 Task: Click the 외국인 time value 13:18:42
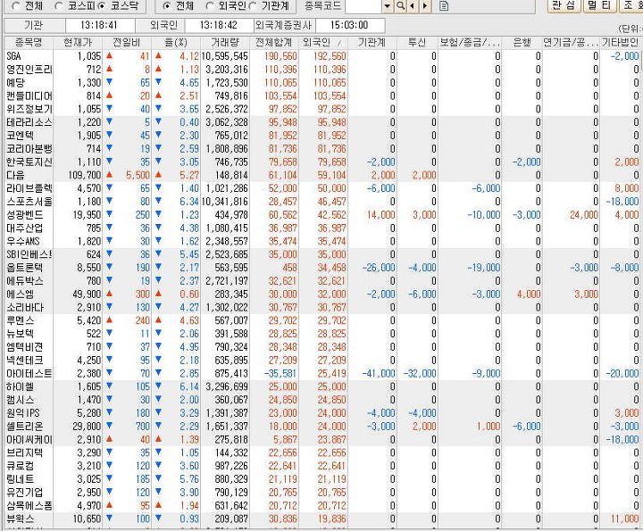point(219,25)
